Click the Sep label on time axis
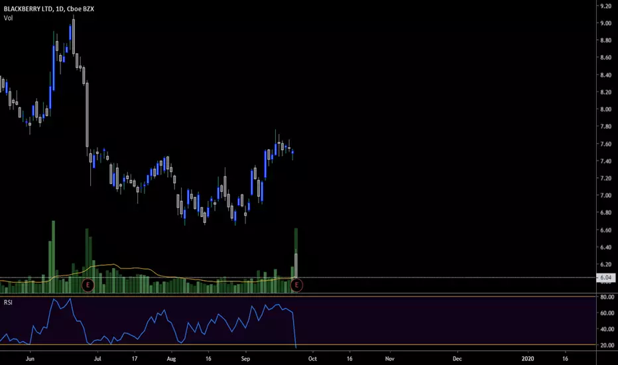The image size is (618, 365). (x=245, y=358)
